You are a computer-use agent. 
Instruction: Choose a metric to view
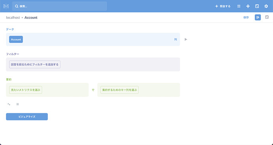26,90
